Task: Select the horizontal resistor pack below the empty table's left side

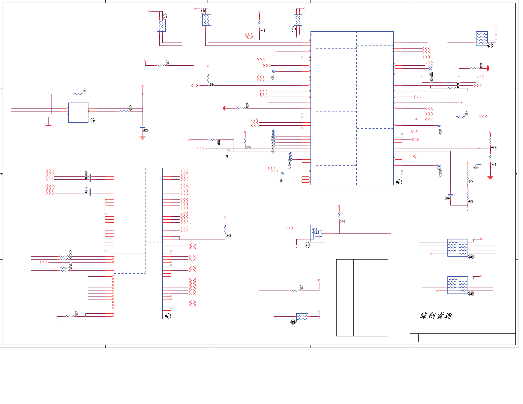Action: pyautogui.click(x=302, y=318)
